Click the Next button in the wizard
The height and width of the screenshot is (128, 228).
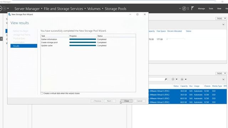[x=110, y=101]
